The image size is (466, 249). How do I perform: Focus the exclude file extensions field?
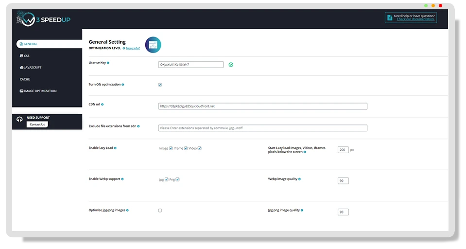coord(263,128)
